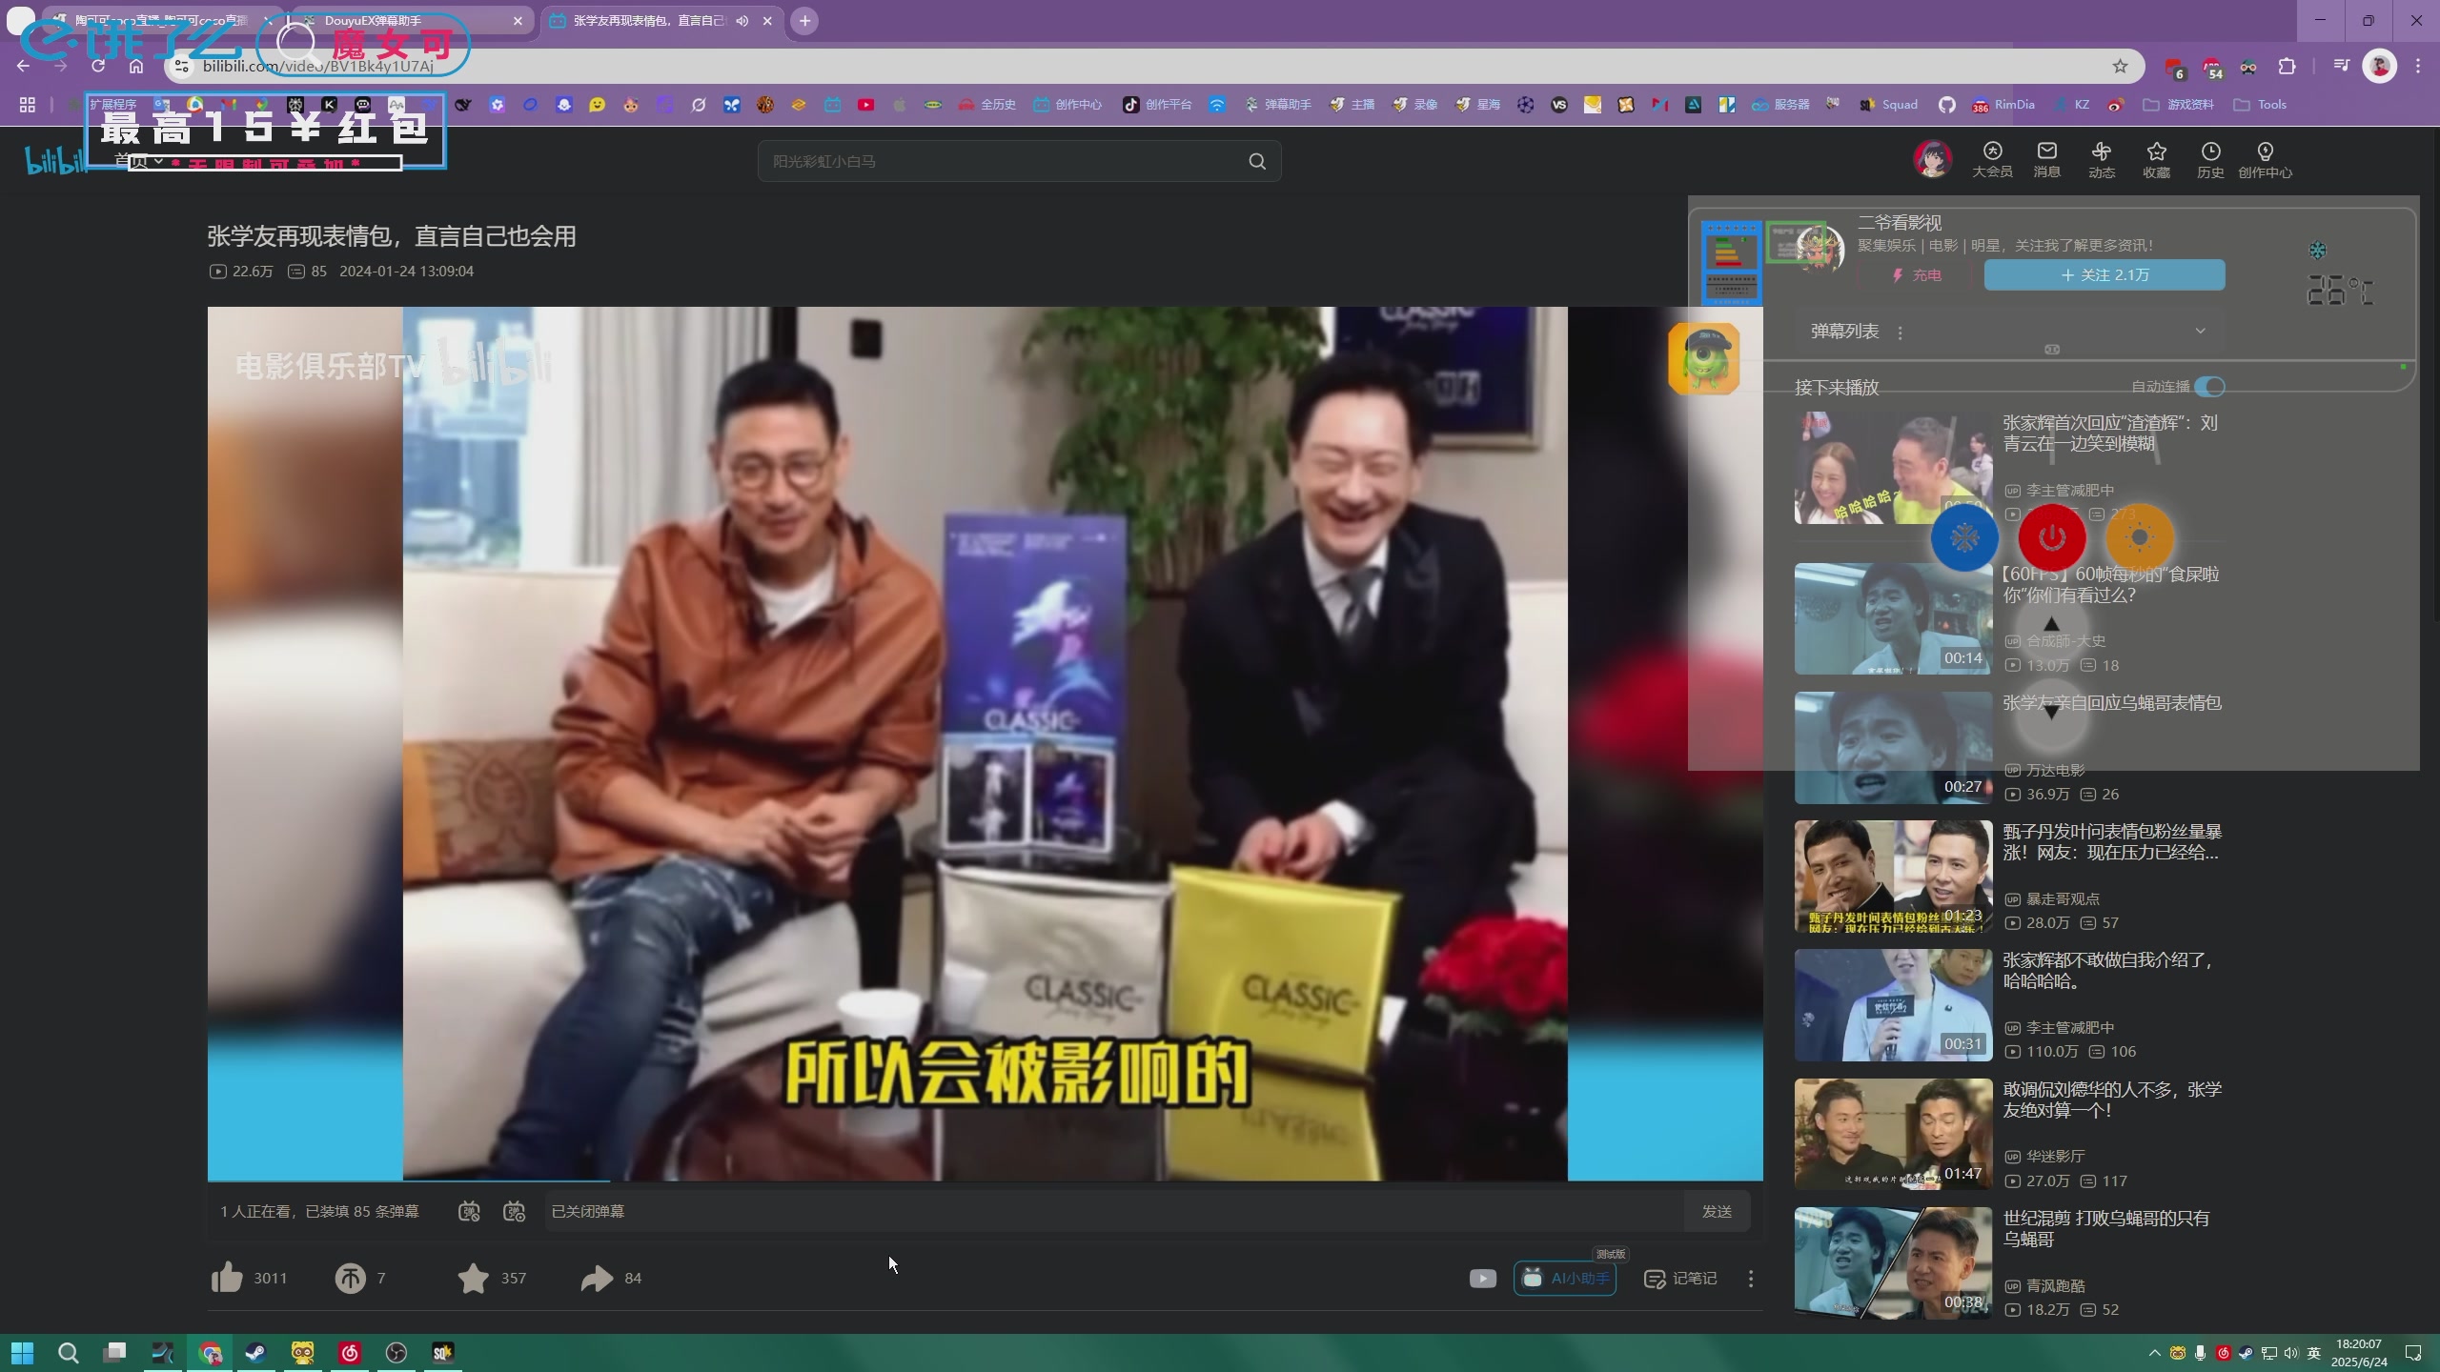The height and width of the screenshot is (1372, 2440).
Task: Open the browser extensions puzzle icon
Action: 2287,66
